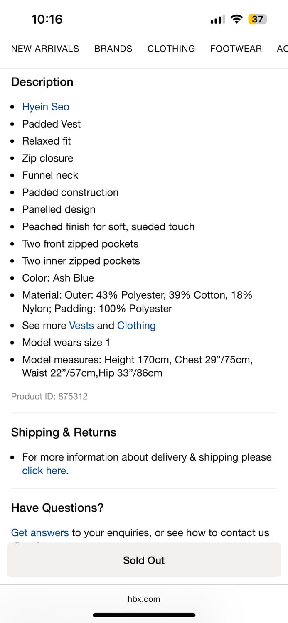Viewport: 288px width, 623px height.
Task: Tap the cellular signal strength icon
Action: pos(217,19)
